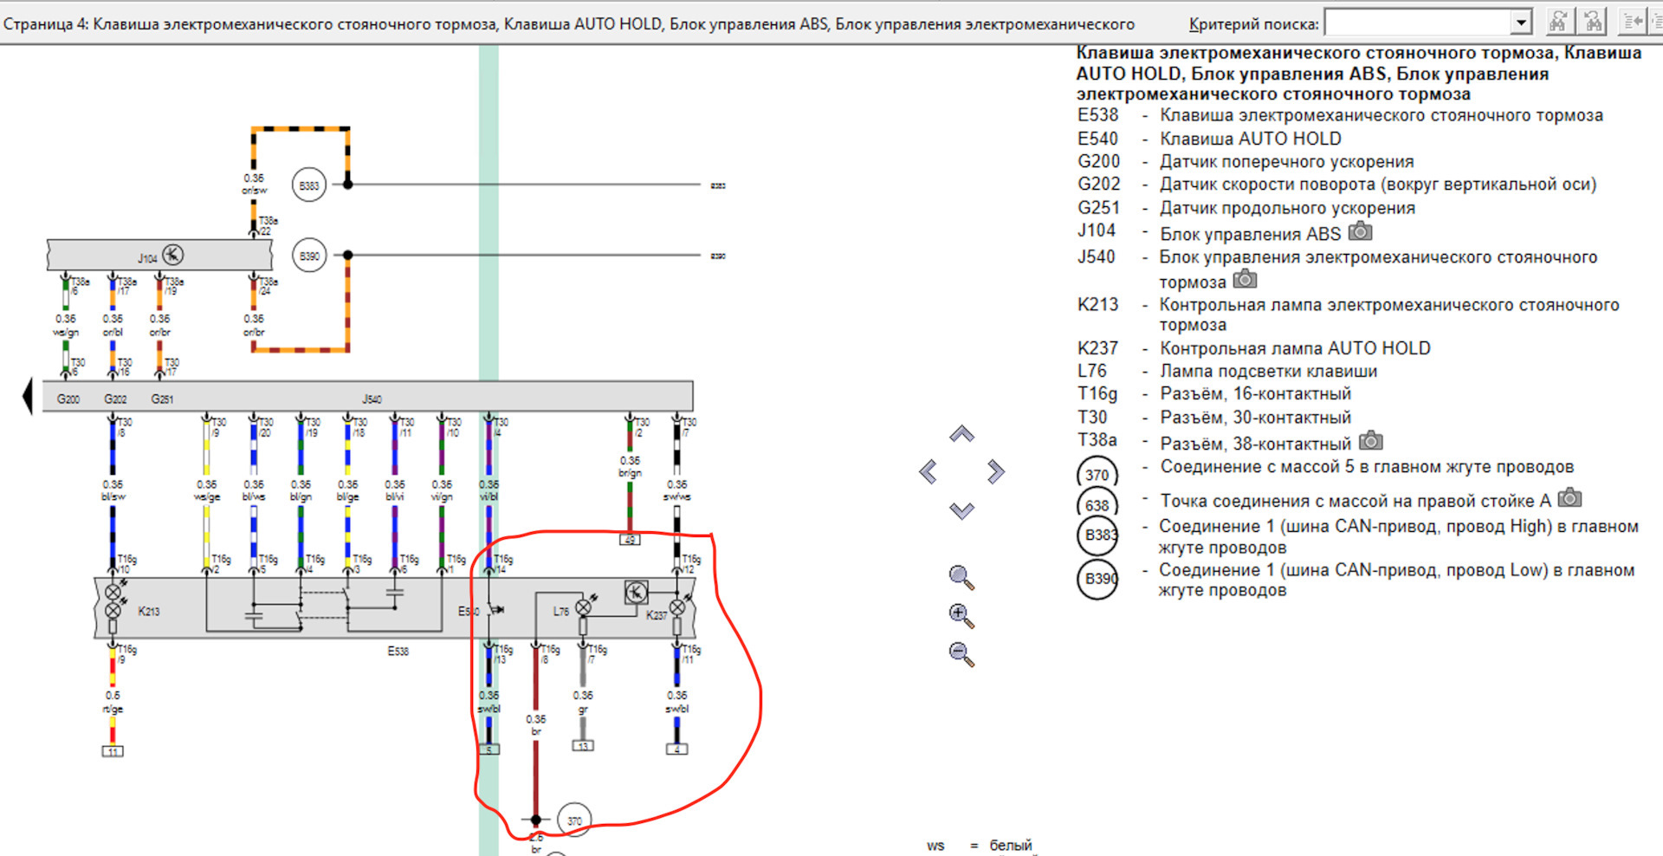1663x856 pixels.
Task: Click the B383 circle symbol in the legend
Action: 1097,535
